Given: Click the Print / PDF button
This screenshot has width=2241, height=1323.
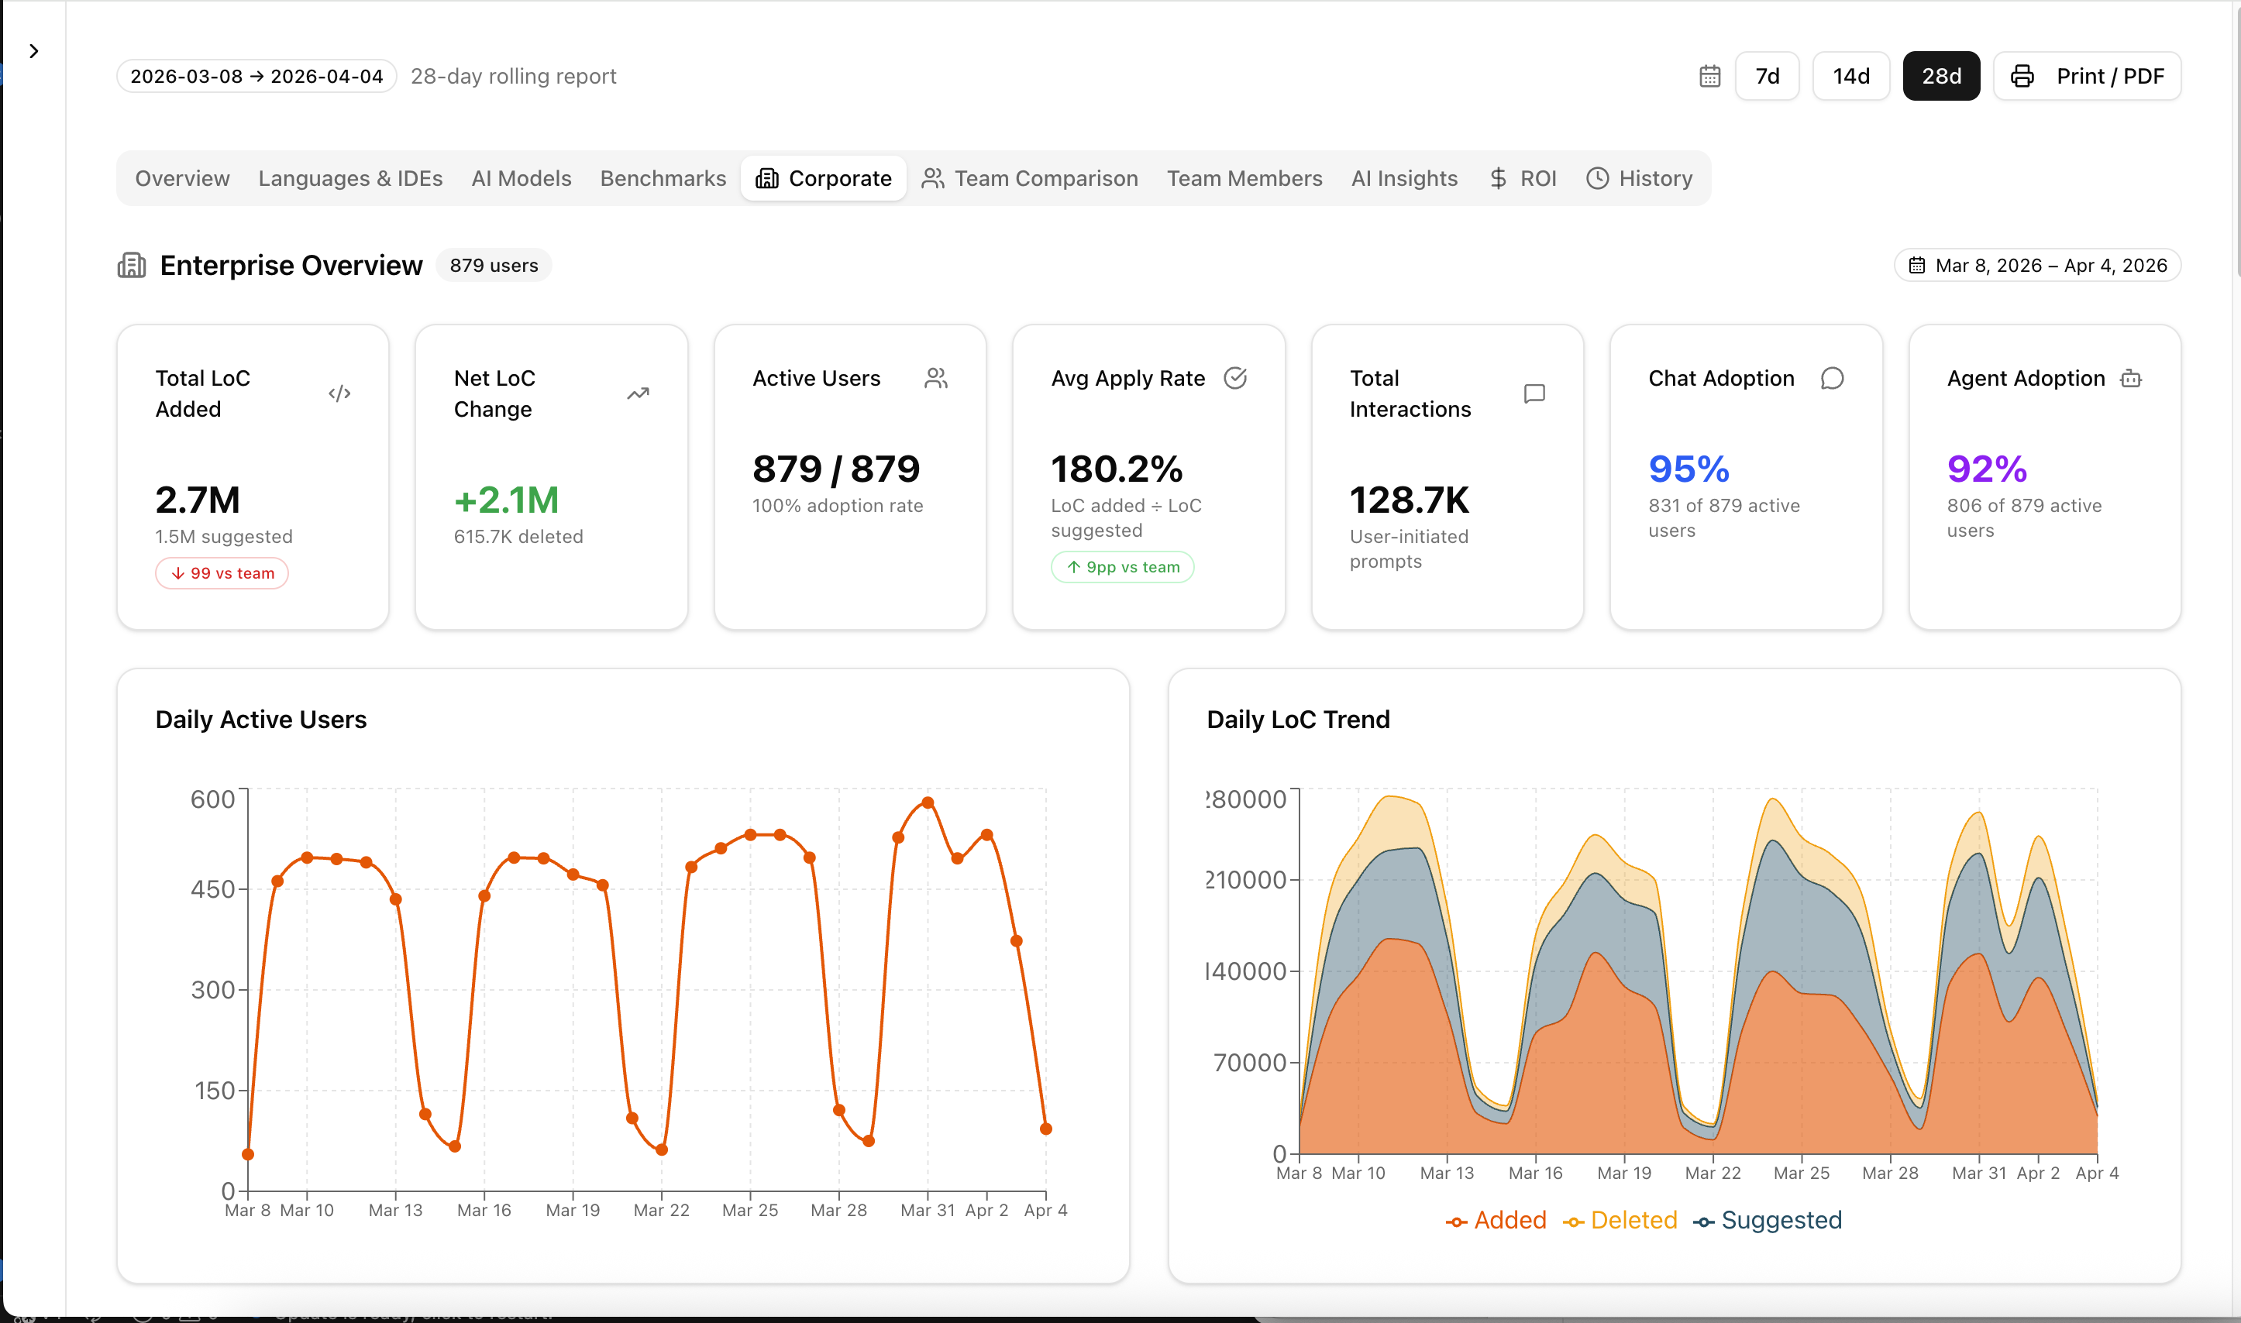Looking at the screenshot, I should (x=2087, y=76).
